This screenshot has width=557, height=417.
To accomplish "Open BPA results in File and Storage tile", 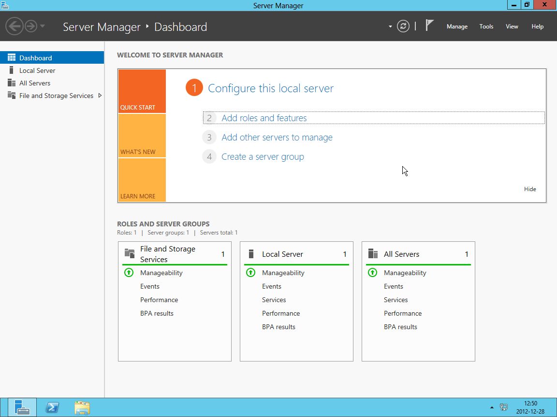I will (157, 313).
